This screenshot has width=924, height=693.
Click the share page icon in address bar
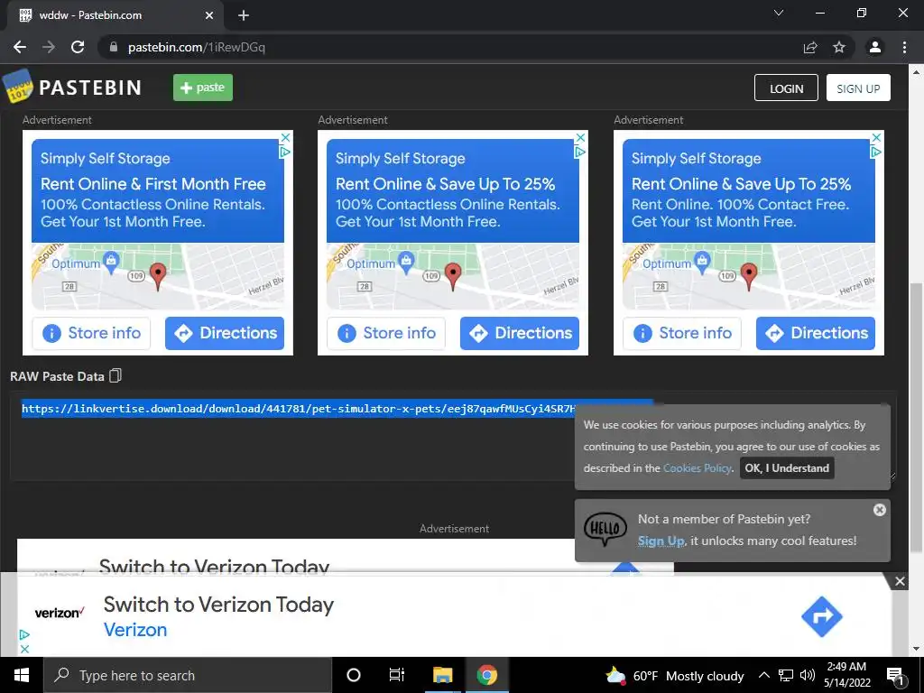(x=810, y=47)
